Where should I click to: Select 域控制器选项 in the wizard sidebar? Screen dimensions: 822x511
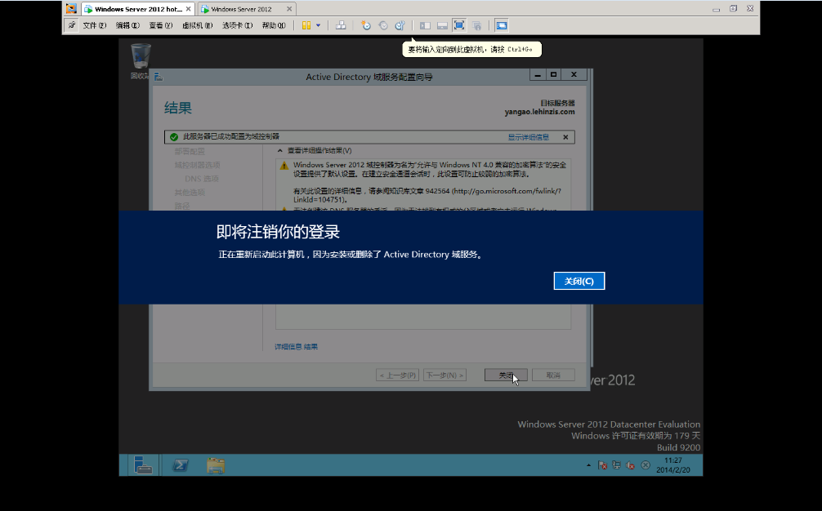197,165
